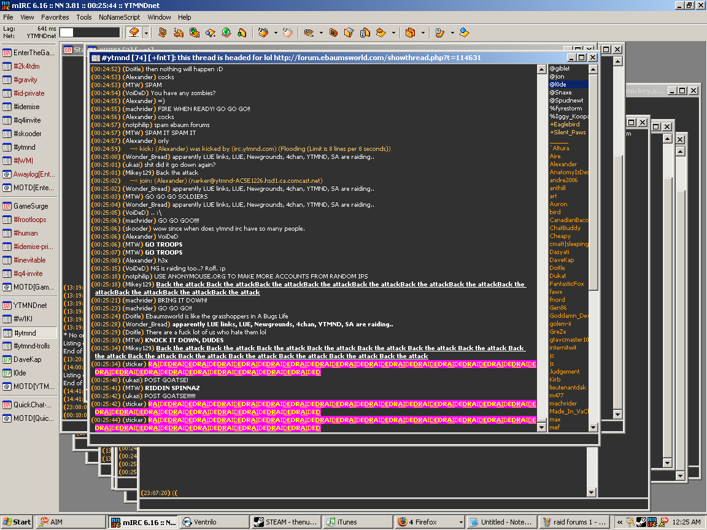The image size is (707, 530).
Task: Click the green globe toolbar icon
Action: 226,33
